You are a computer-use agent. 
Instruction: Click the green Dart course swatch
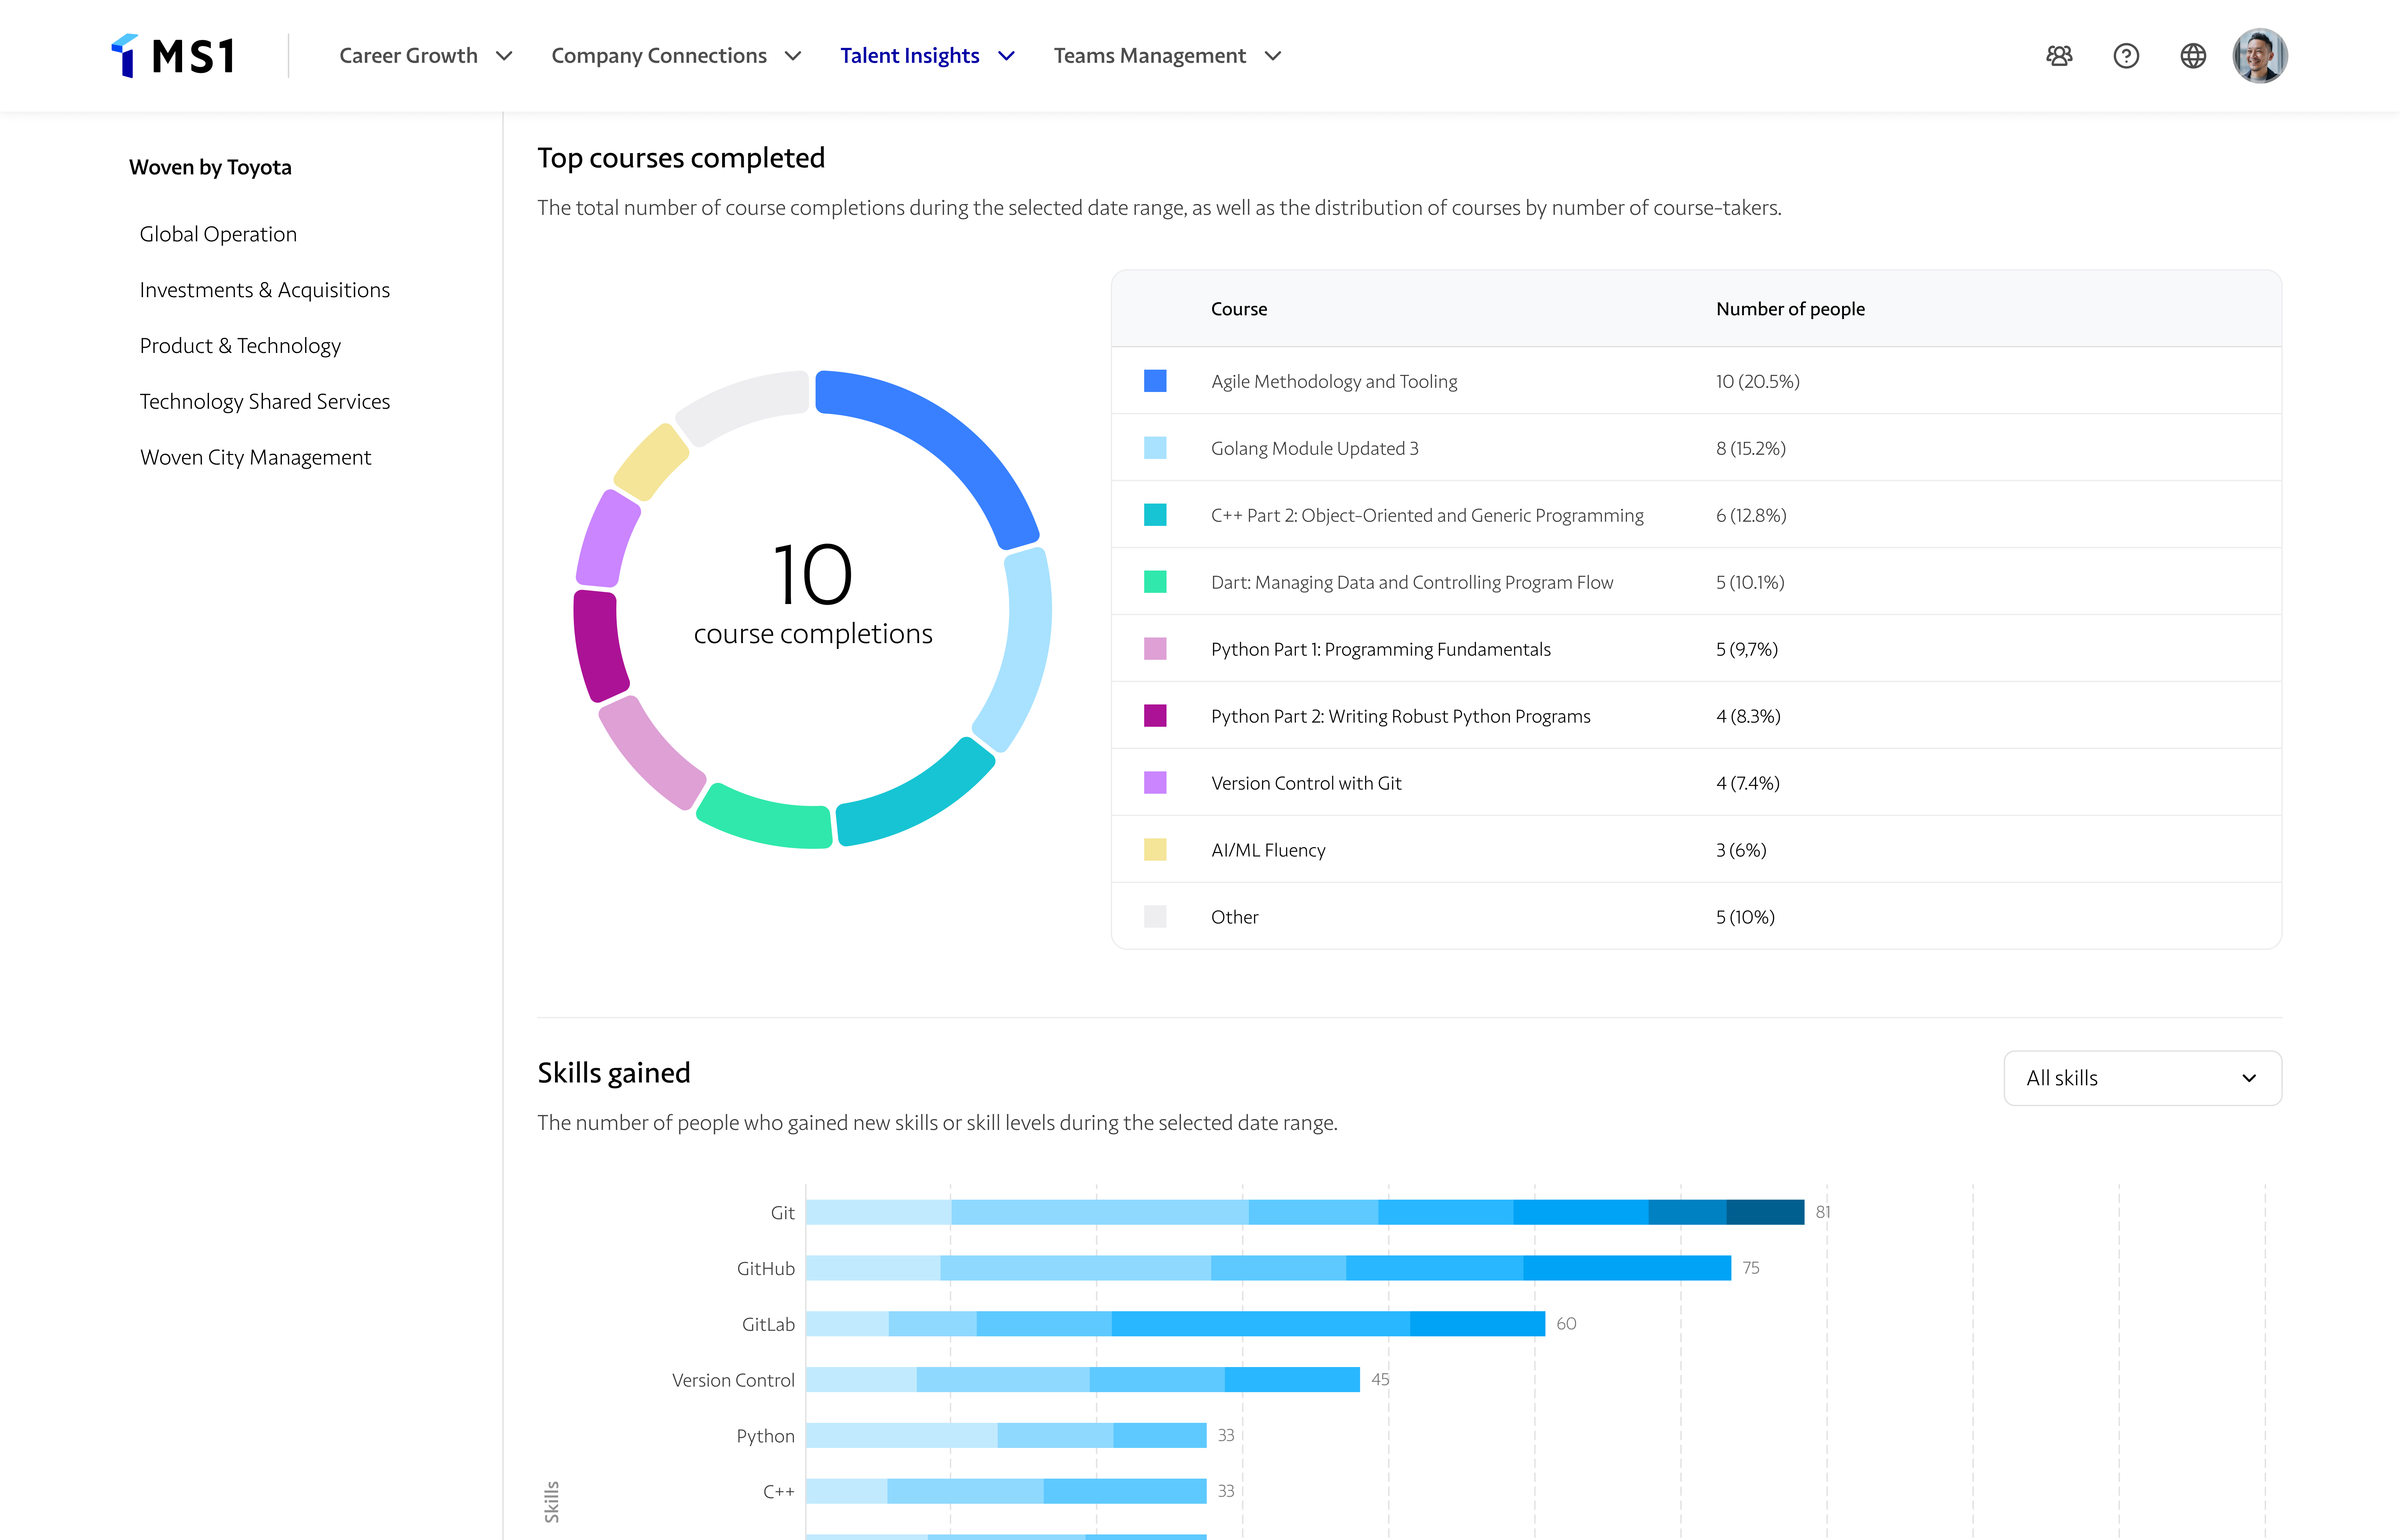pos(1155,582)
